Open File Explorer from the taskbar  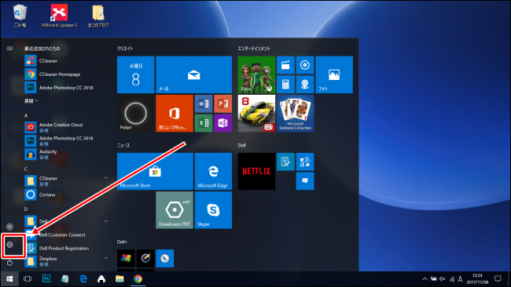119,279
